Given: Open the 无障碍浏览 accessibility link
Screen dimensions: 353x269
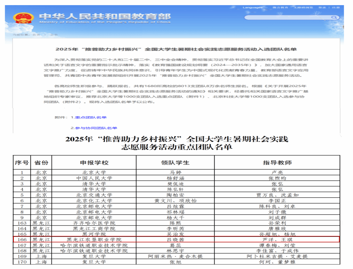Looking at the screenshot, I should 303,7.
